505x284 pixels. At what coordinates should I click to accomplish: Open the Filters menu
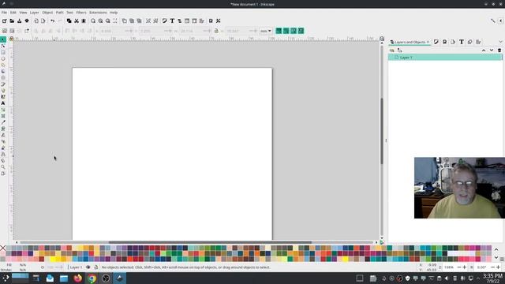81,13
